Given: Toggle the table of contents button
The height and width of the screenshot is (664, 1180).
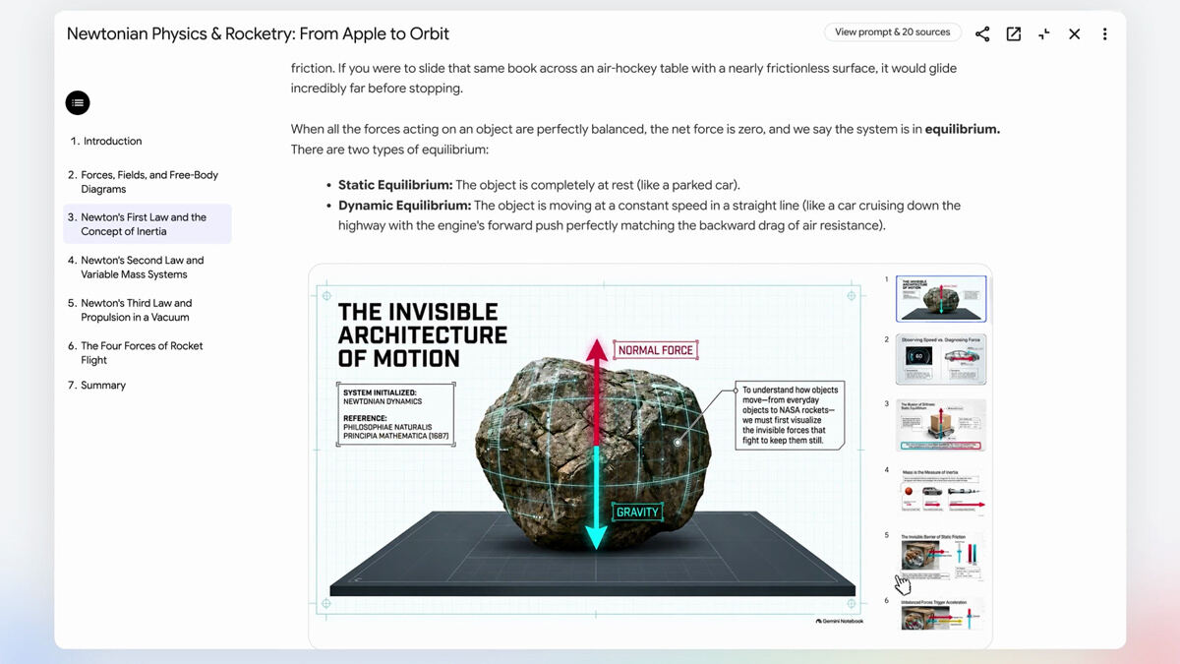Looking at the screenshot, I should point(78,102).
